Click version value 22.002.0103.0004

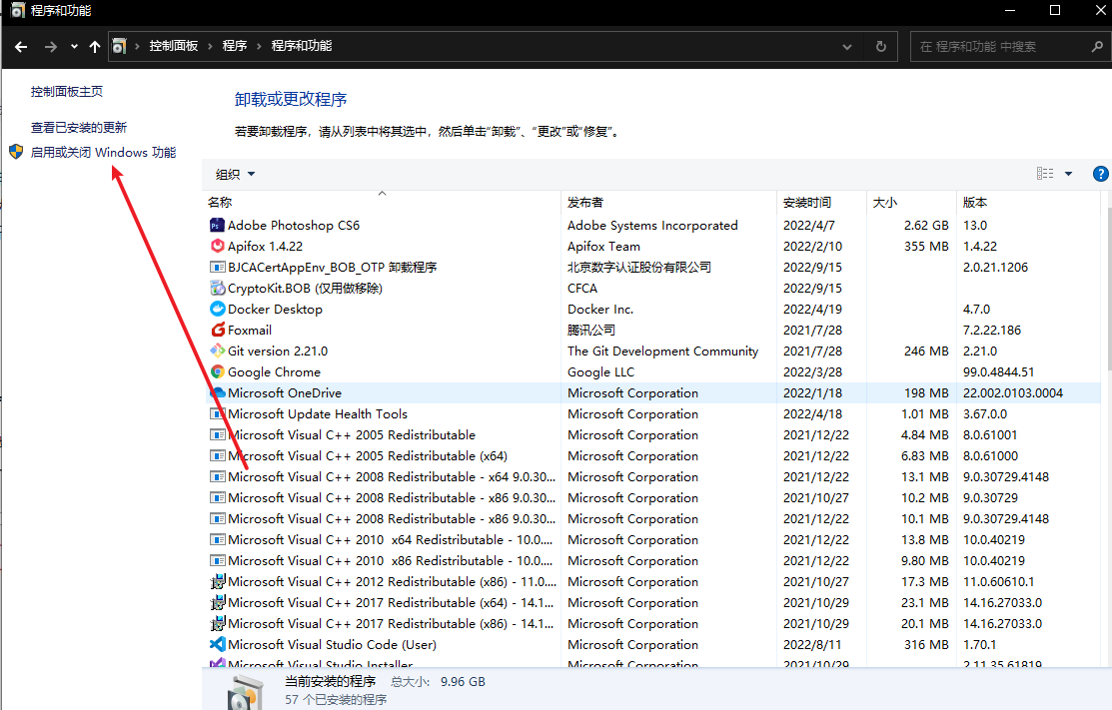pos(1013,393)
